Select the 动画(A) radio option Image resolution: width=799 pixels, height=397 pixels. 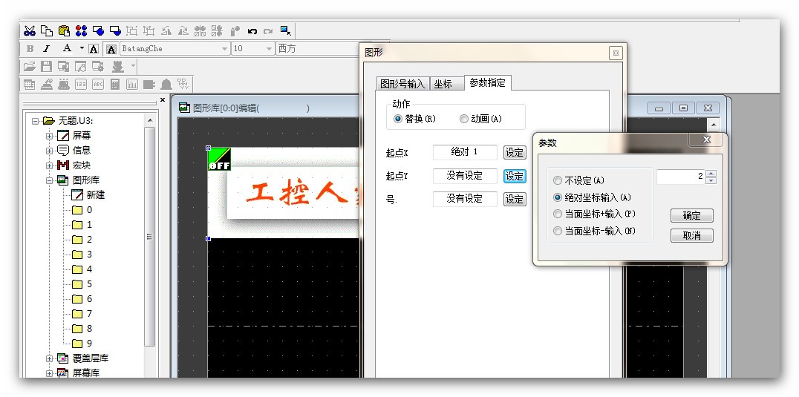point(464,119)
